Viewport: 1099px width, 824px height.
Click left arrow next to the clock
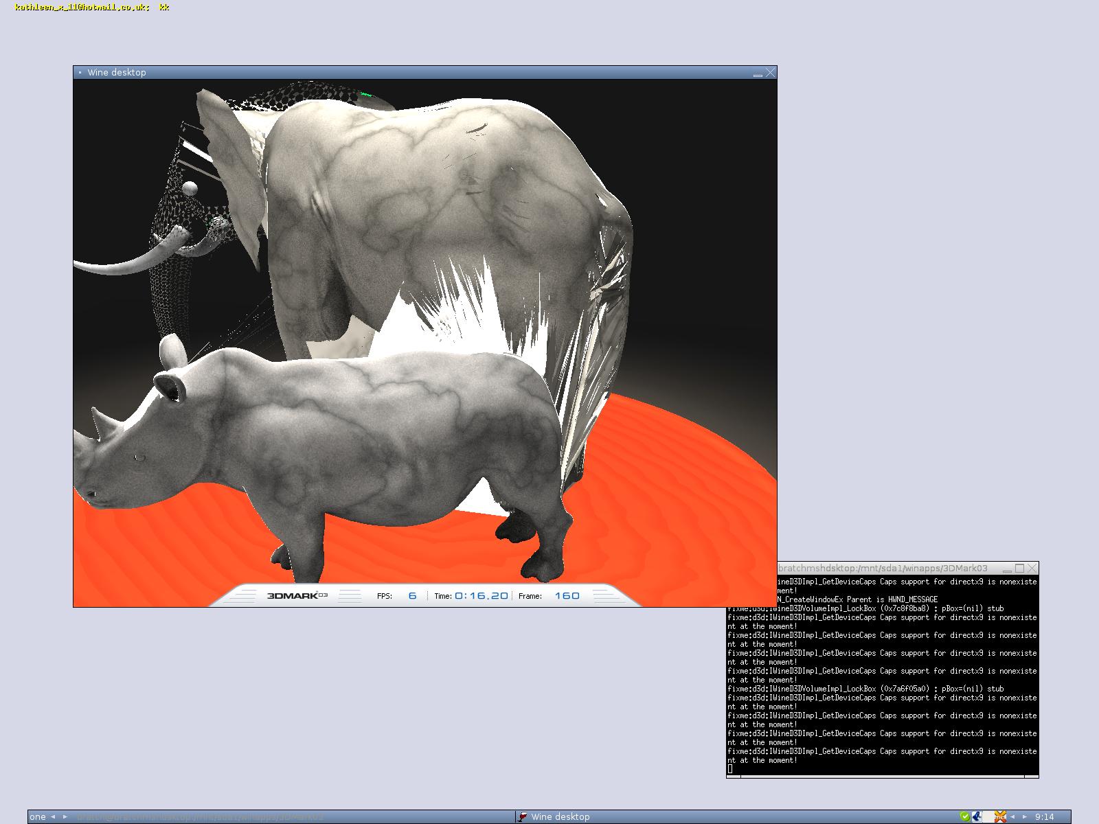1012,816
